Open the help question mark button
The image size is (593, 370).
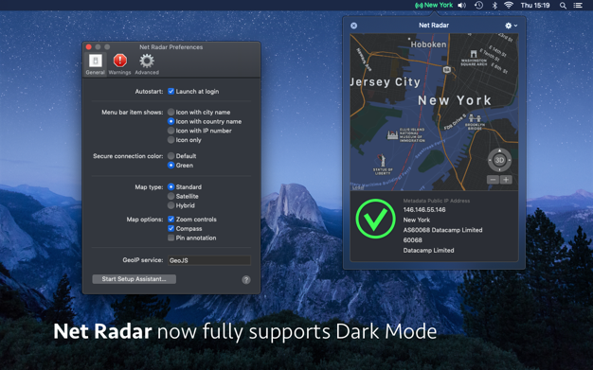pos(246,280)
